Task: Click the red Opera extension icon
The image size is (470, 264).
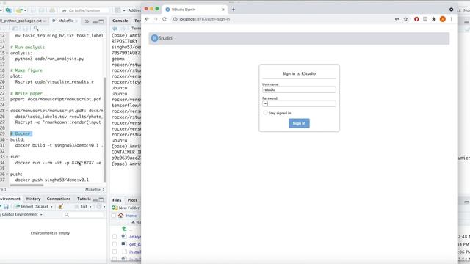Action: tap(416, 19)
